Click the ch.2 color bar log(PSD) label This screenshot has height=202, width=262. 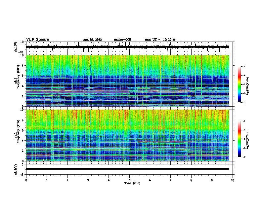click(x=248, y=140)
